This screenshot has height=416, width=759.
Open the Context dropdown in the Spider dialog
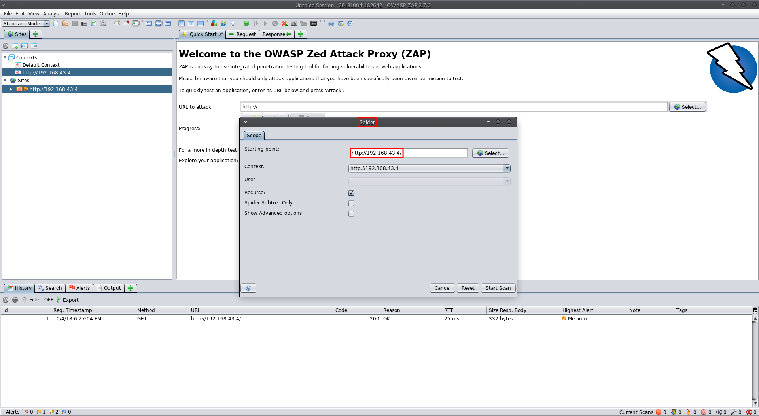[x=429, y=168]
